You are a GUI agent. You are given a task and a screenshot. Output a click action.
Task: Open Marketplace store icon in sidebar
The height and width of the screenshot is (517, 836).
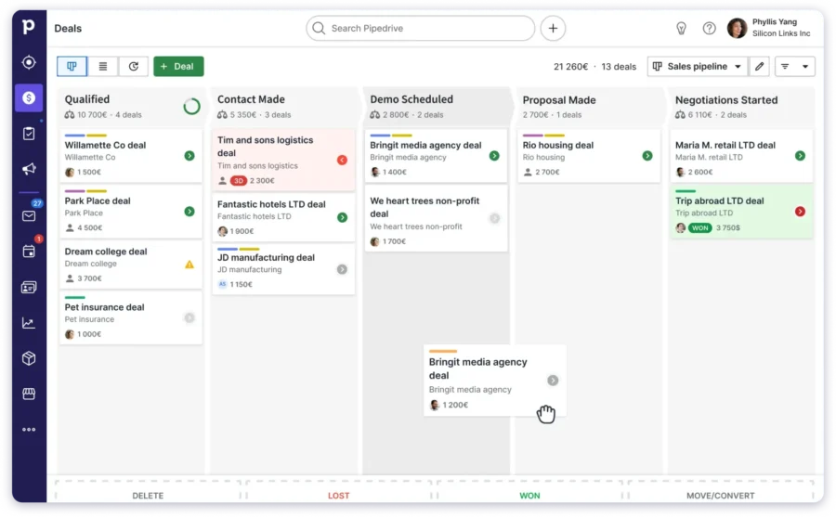pos(29,394)
